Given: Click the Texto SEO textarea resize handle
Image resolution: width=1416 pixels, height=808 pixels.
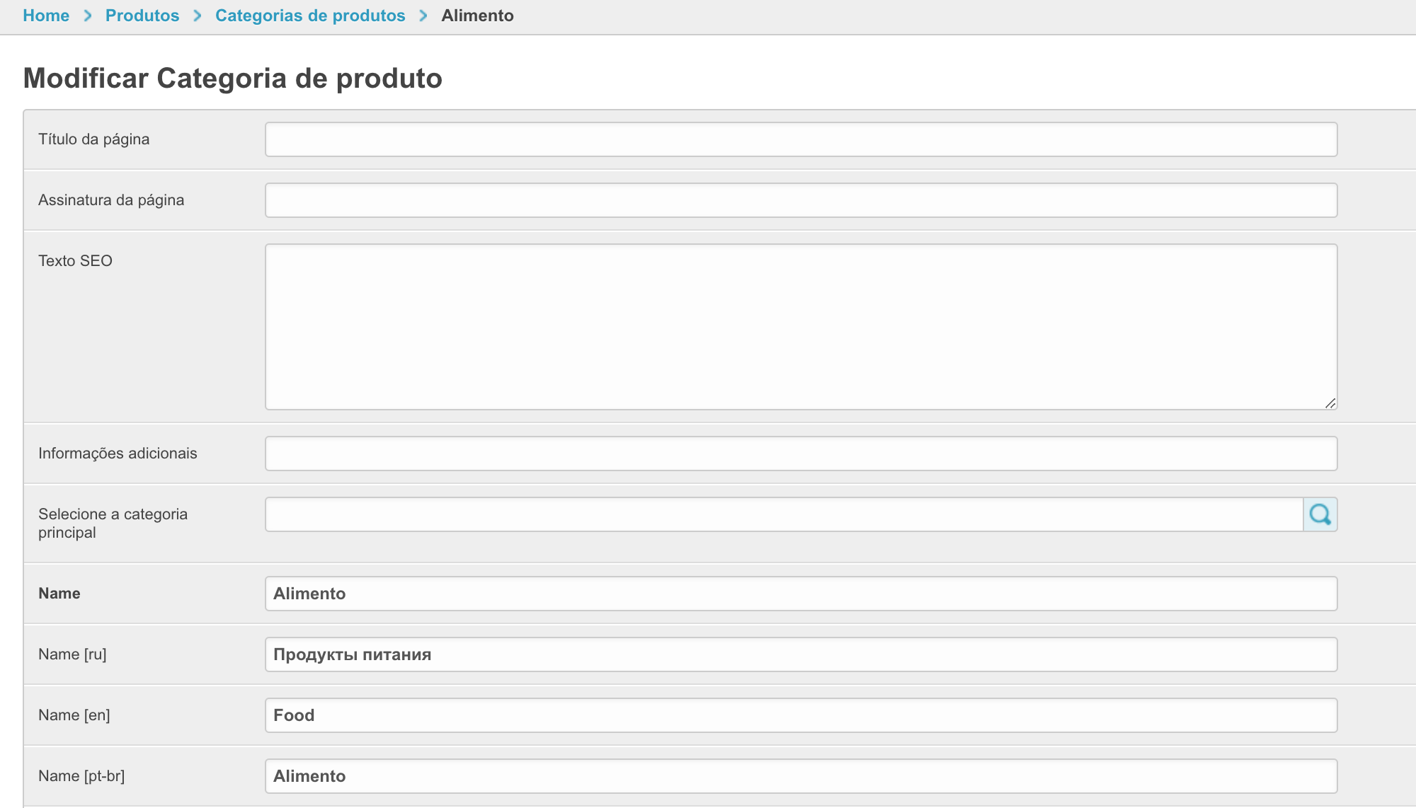Looking at the screenshot, I should pos(1330,403).
